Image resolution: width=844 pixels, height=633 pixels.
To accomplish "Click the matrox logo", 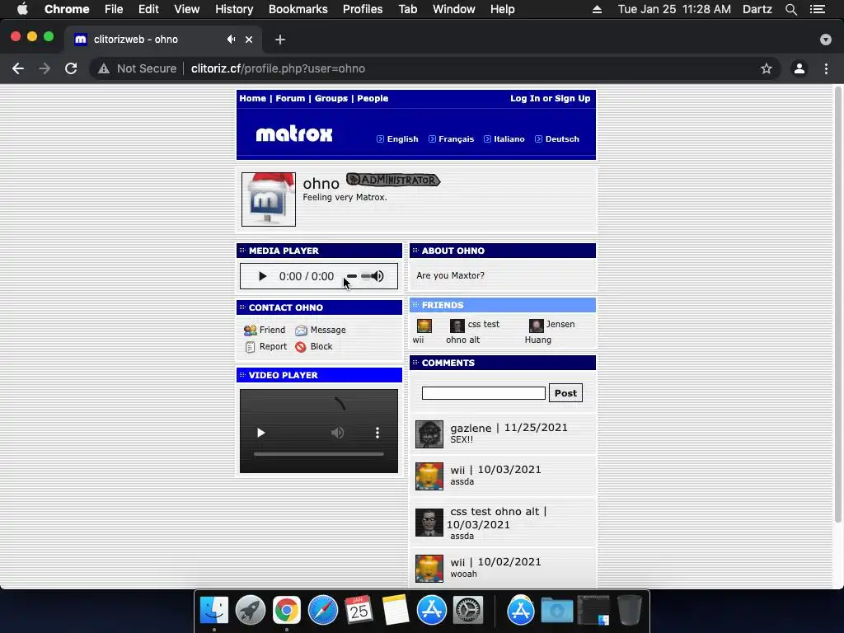I will point(294,134).
